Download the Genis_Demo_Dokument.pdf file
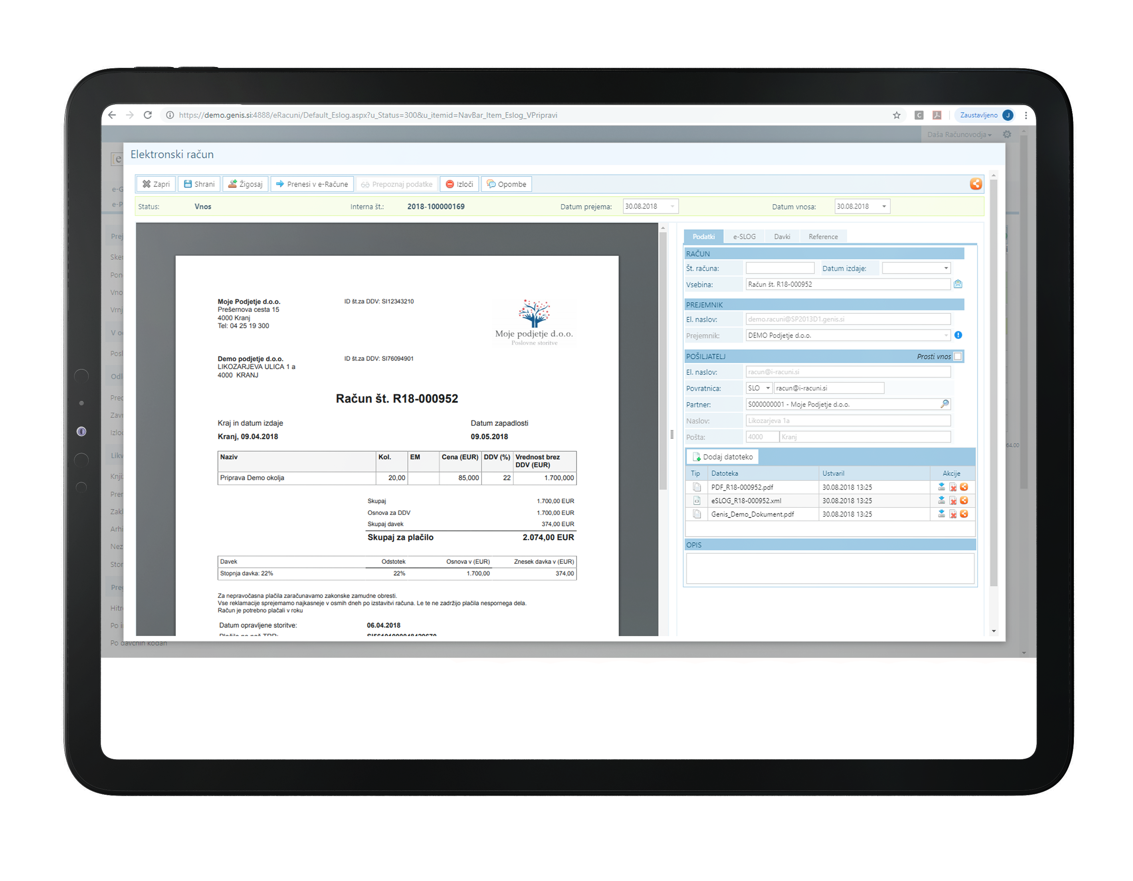The width and height of the screenshot is (1133, 881). [x=941, y=514]
